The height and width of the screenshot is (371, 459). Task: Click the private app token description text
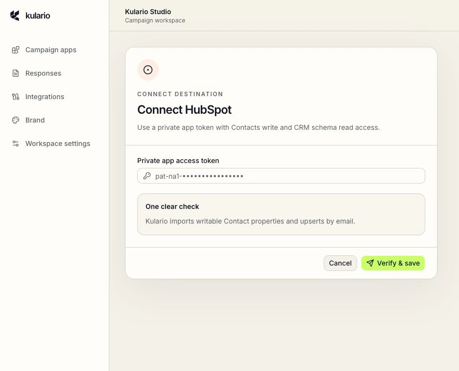point(258,127)
